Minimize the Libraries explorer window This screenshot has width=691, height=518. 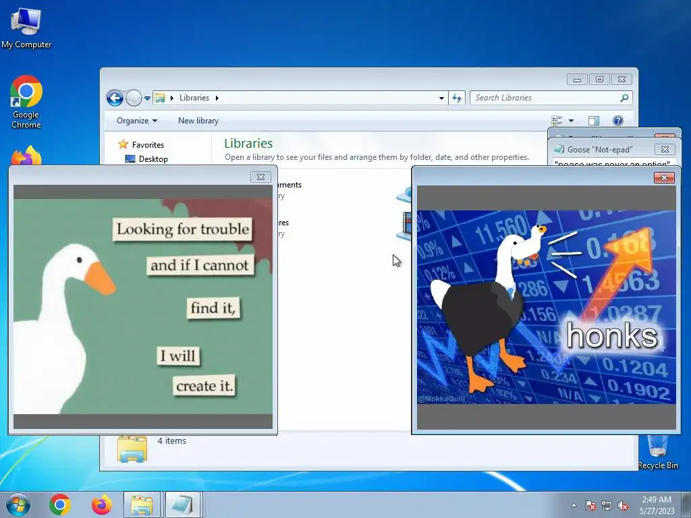[577, 80]
